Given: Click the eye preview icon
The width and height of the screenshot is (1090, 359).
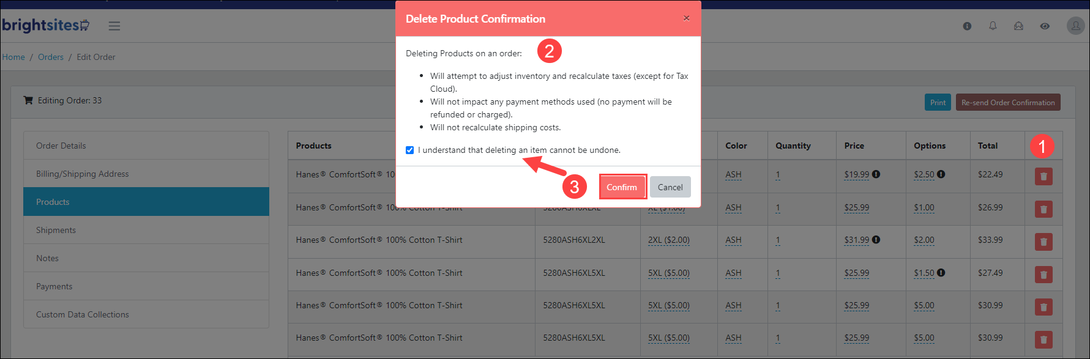Looking at the screenshot, I should [1045, 26].
